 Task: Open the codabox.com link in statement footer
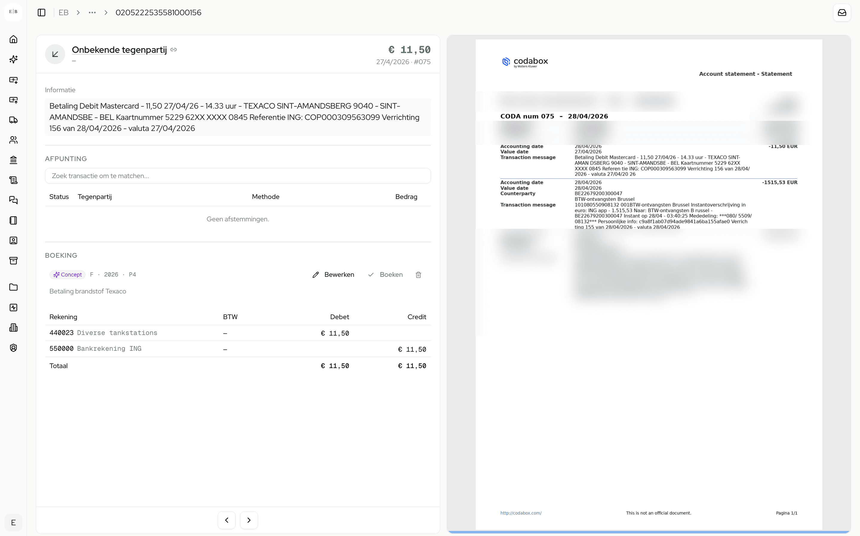(x=521, y=513)
